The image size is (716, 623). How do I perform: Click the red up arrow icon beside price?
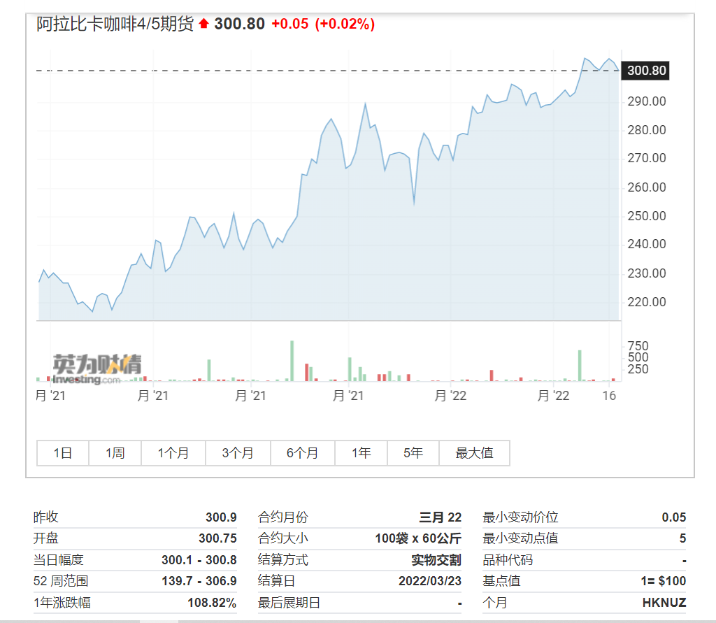(x=203, y=23)
